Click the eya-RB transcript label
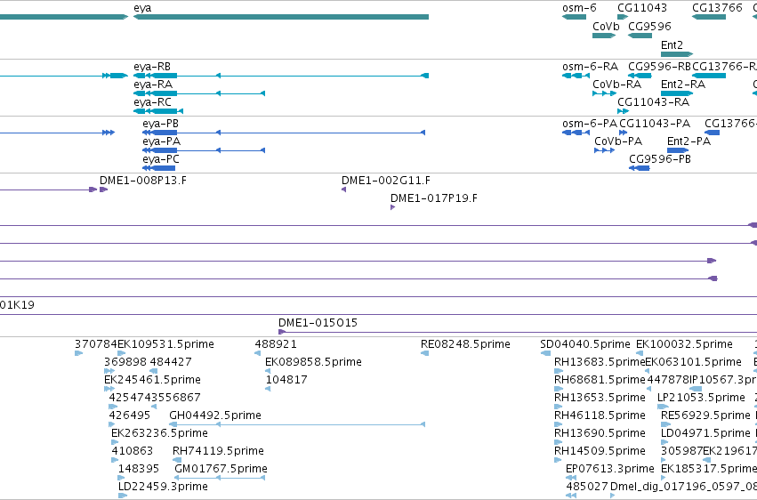 click(x=152, y=67)
